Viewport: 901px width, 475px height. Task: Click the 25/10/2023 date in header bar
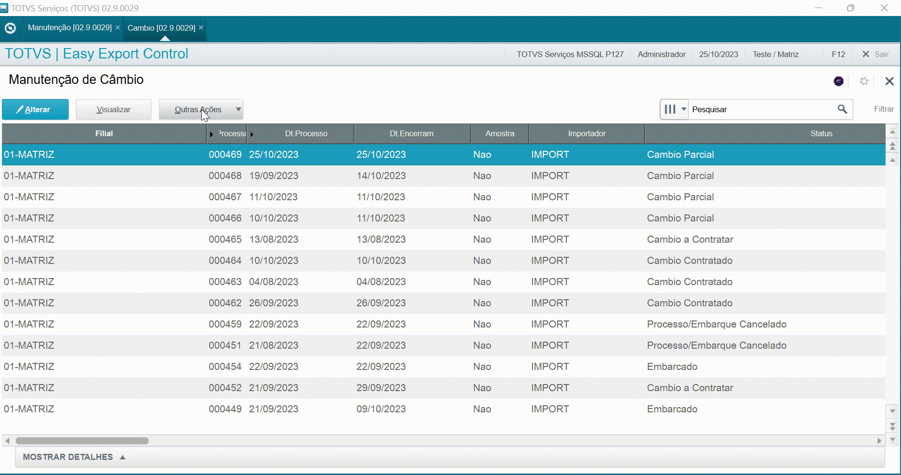[x=718, y=54]
